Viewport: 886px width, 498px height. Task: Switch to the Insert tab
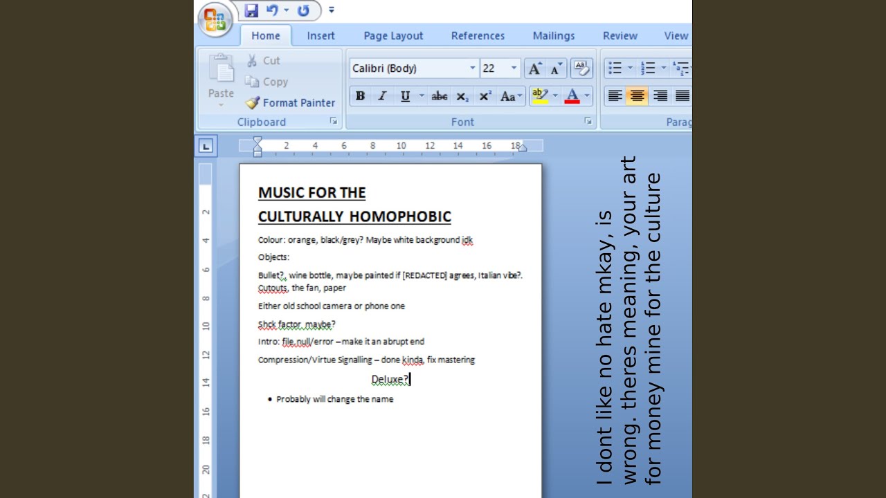tap(321, 36)
